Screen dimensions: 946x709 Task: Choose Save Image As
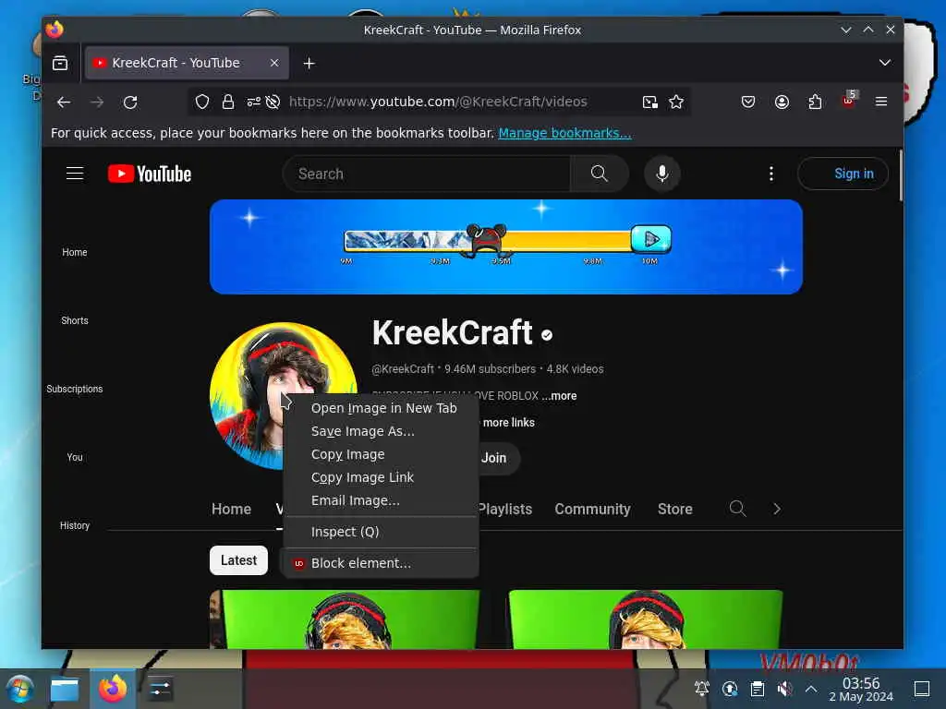[382, 431]
